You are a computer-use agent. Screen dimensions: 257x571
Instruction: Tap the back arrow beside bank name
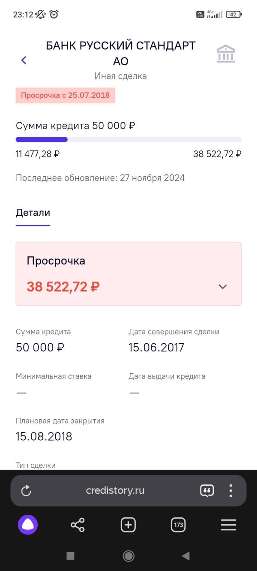coord(24,60)
